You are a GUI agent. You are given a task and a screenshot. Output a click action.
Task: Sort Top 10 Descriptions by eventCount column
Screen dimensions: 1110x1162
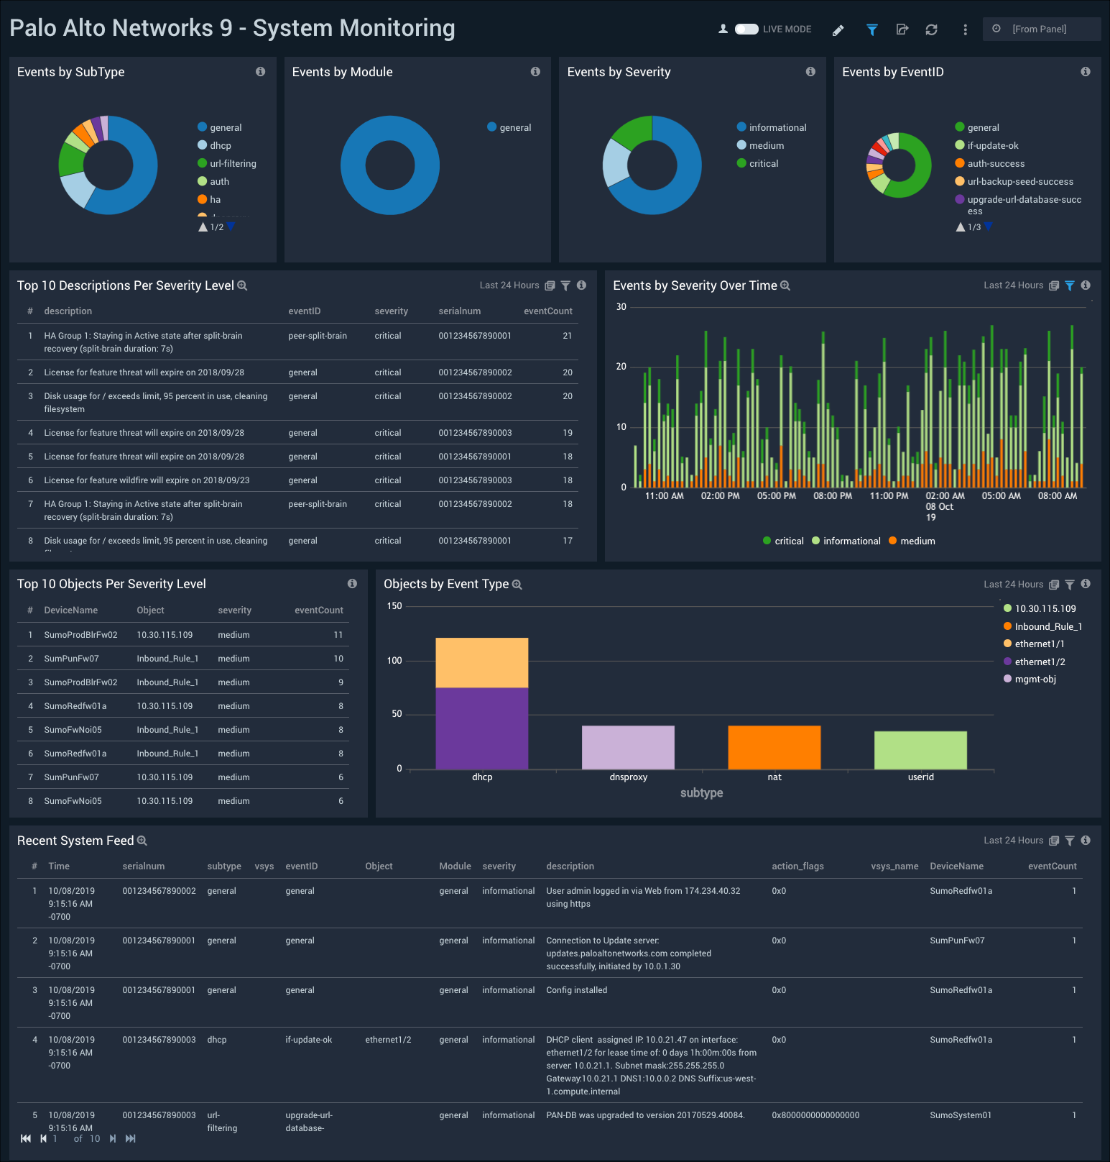[548, 311]
